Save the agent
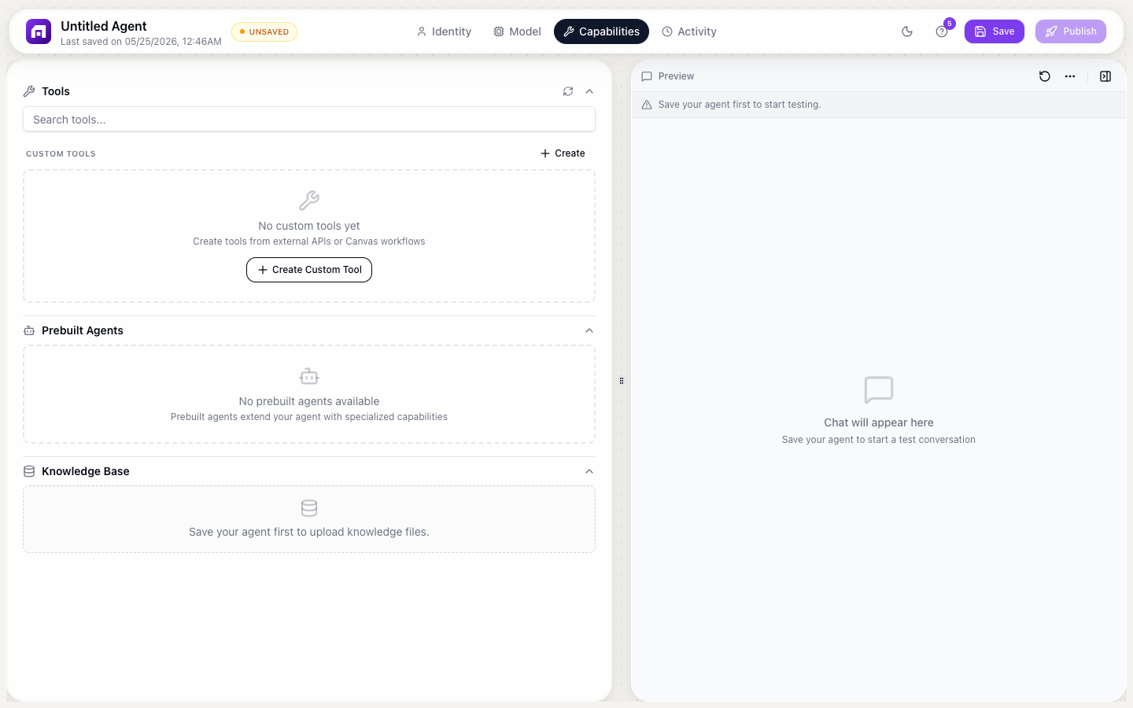Image resolution: width=1133 pixels, height=708 pixels. point(995,31)
